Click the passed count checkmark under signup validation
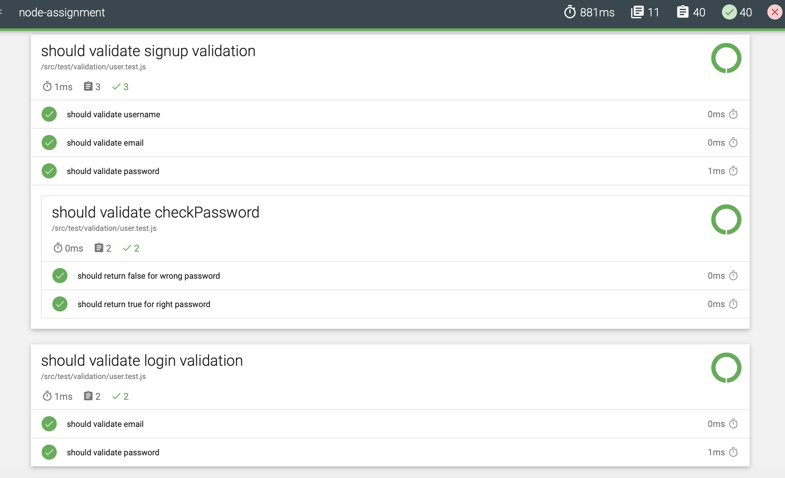 click(116, 87)
